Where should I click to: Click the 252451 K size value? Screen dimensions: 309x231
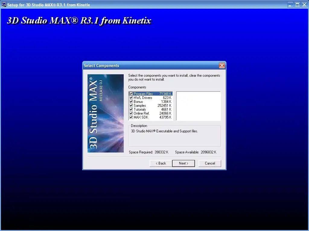[164, 106]
